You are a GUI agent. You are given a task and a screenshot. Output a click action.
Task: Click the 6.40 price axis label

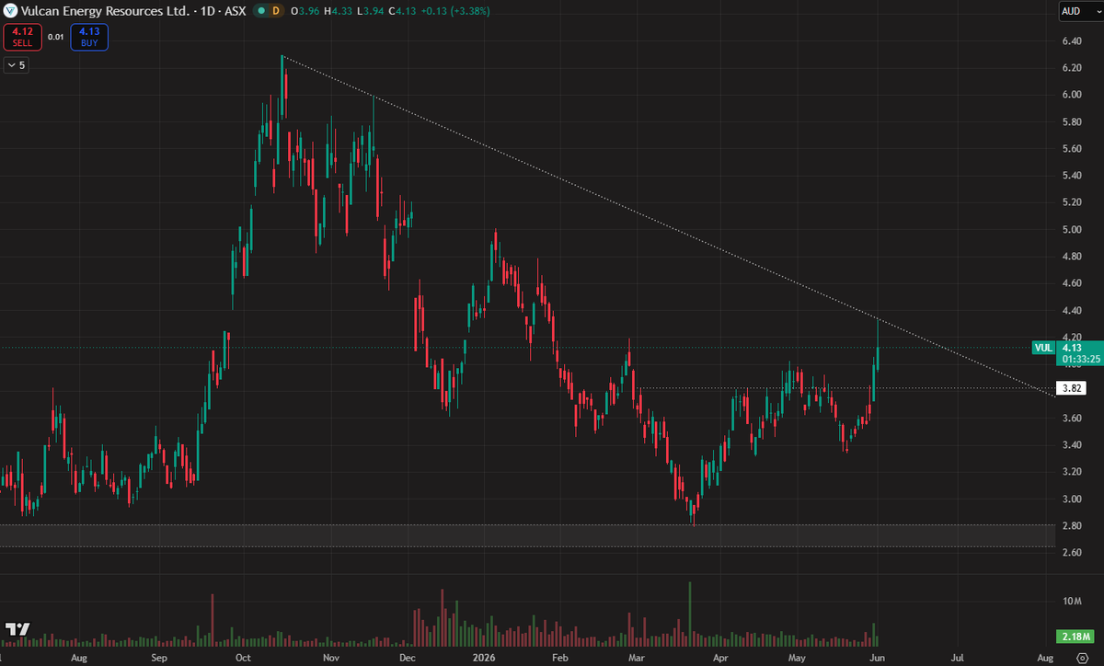pos(1071,41)
